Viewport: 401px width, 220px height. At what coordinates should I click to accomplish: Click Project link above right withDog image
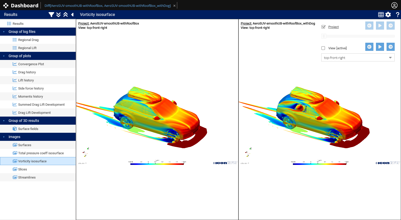(246, 24)
